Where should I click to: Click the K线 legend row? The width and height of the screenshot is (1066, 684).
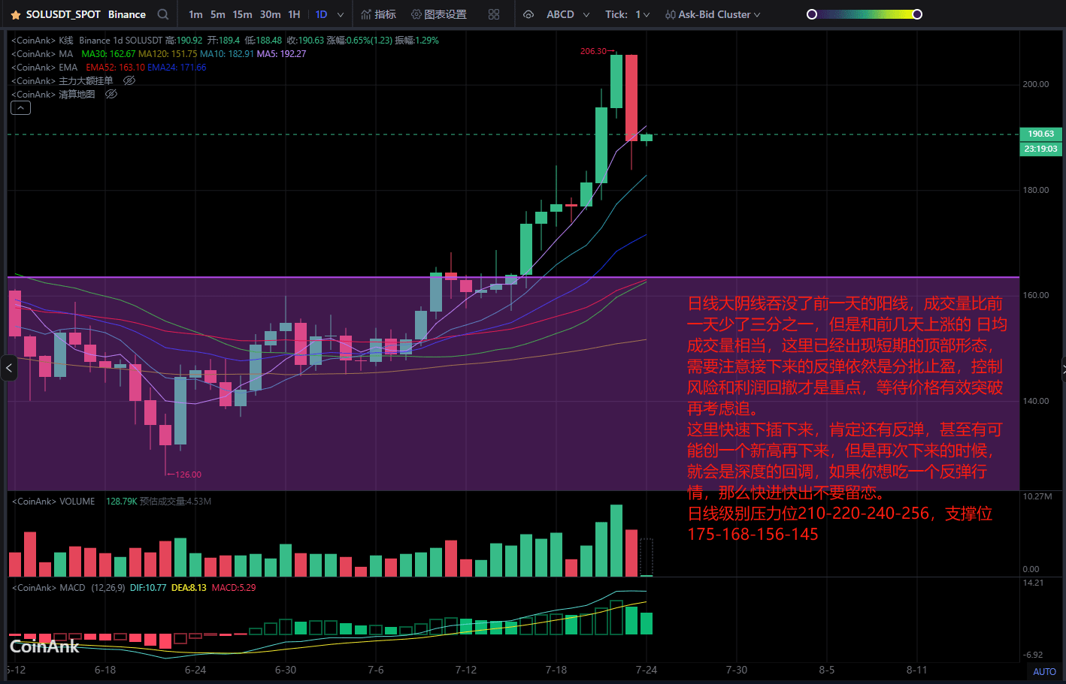pyautogui.click(x=225, y=41)
